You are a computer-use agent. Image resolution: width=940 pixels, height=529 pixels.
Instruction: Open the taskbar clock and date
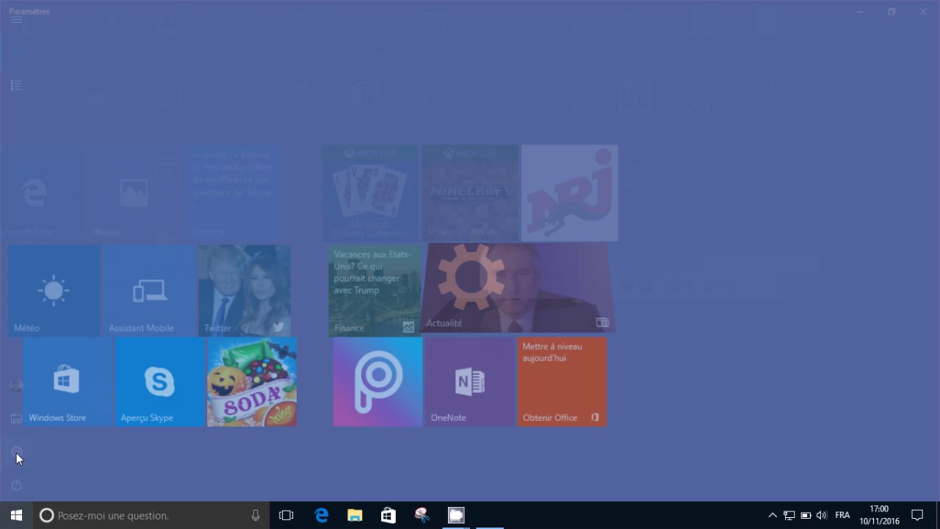[x=879, y=515]
